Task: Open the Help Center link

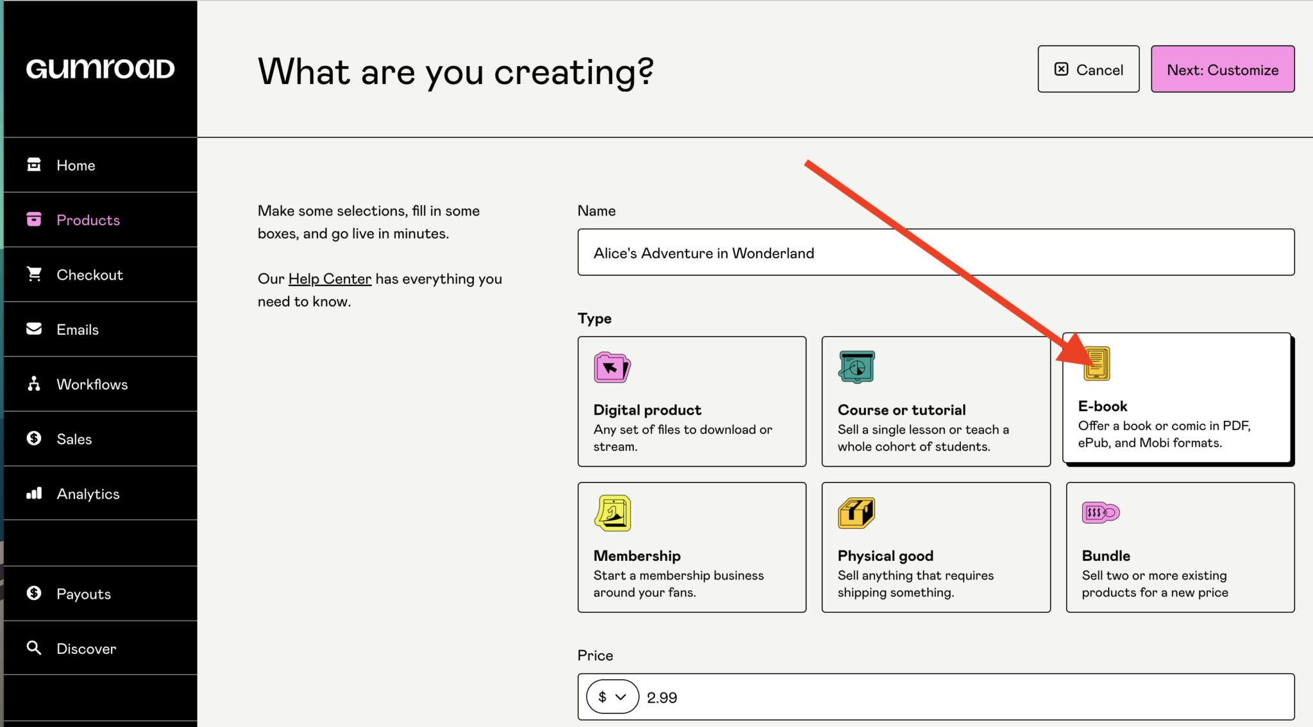Action: coord(329,278)
